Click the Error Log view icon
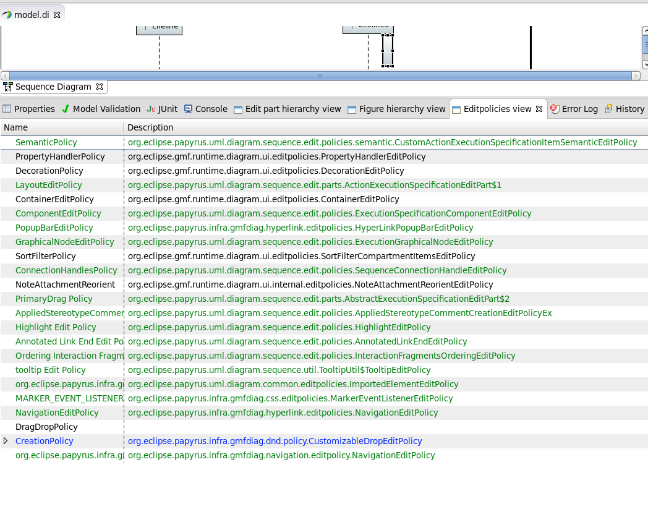 tap(555, 109)
